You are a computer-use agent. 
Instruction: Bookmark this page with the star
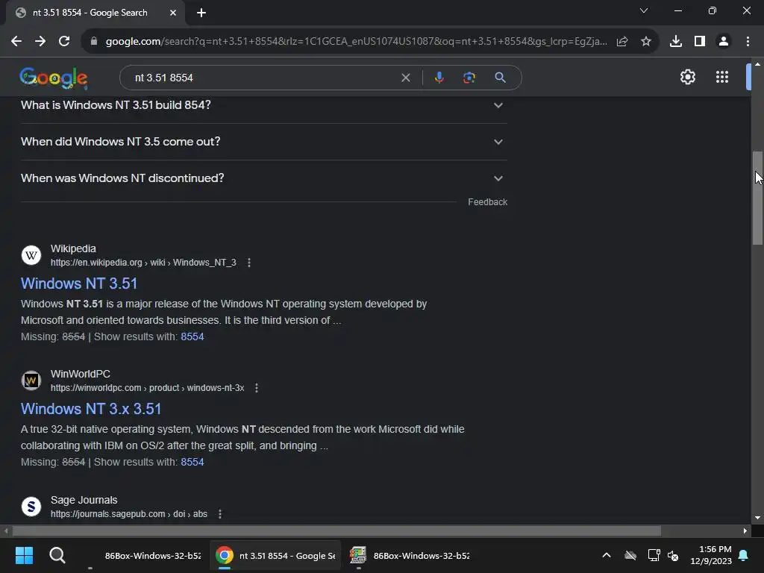coord(646,42)
